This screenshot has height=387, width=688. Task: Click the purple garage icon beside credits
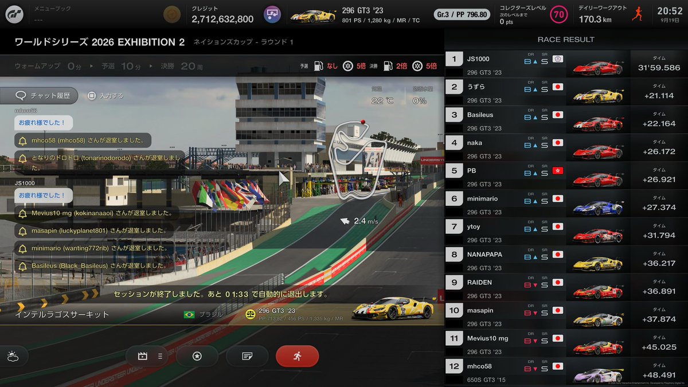pos(272,14)
